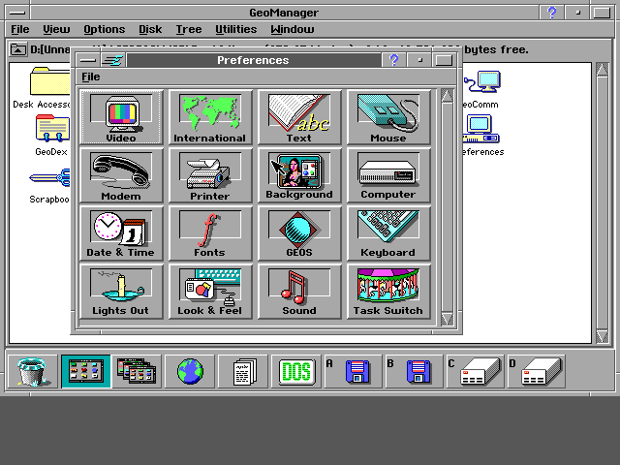The height and width of the screenshot is (465, 620).
Task: Select the Desk Accessories folder in GeoManager
Action: pyautogui.click(x=42, y=88)
